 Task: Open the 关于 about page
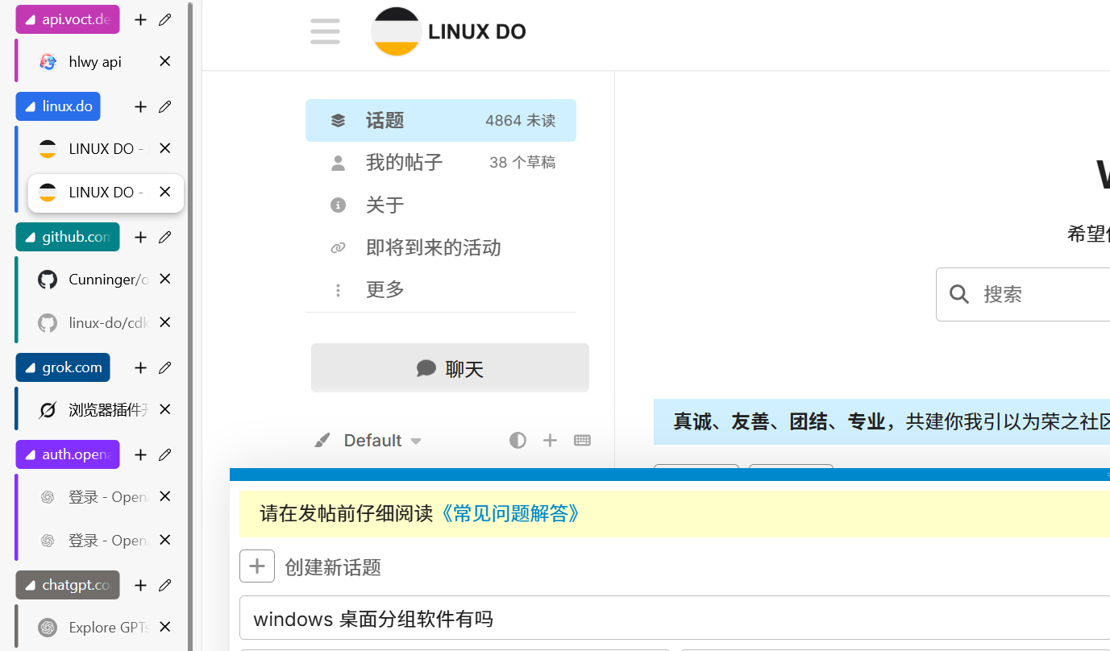tap(441, 205)
